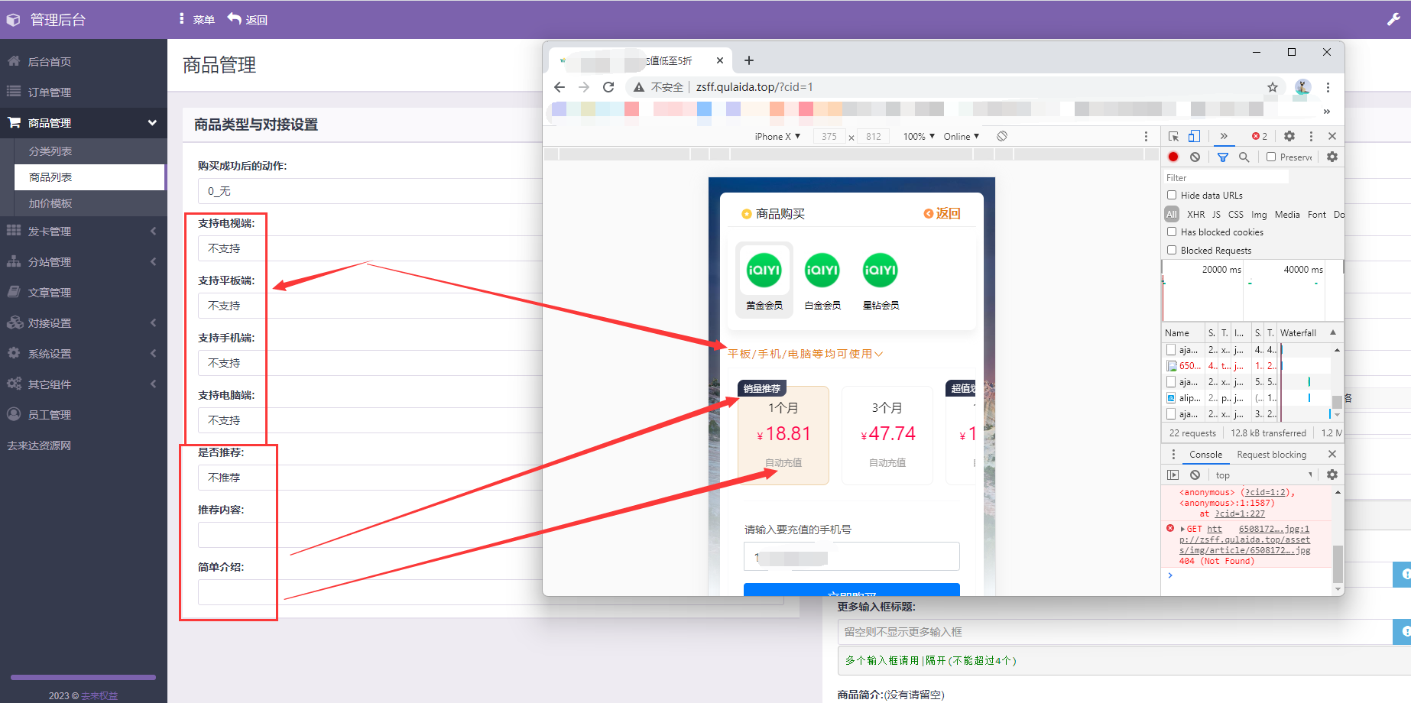1411x703 pixels.
Task: Open a new browser tab with plus icon
Action: (749, 60)
